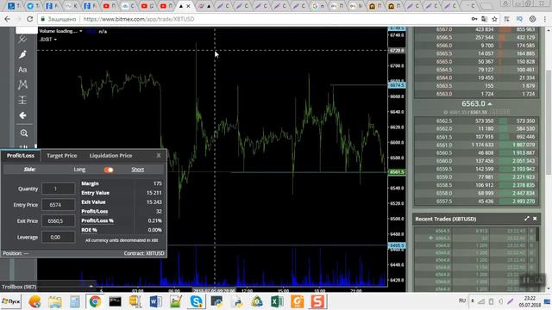Viewport: 552px width, 310px height.
Task: Click the 6561.5 green price label on axis
Action: pyautogui.click(x=397, y=172)
